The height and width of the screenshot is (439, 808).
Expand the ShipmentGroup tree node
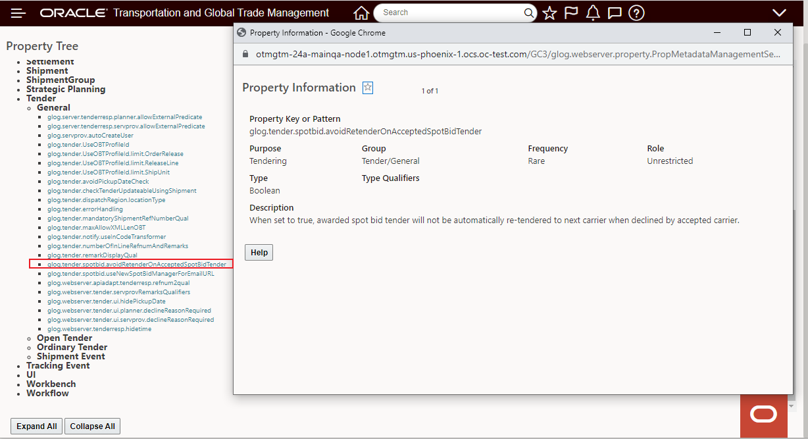click(x=61, y=80)
